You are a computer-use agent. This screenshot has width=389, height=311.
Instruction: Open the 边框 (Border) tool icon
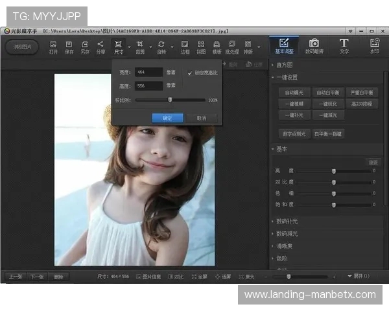pyautogui.click(x=185, y=45)
